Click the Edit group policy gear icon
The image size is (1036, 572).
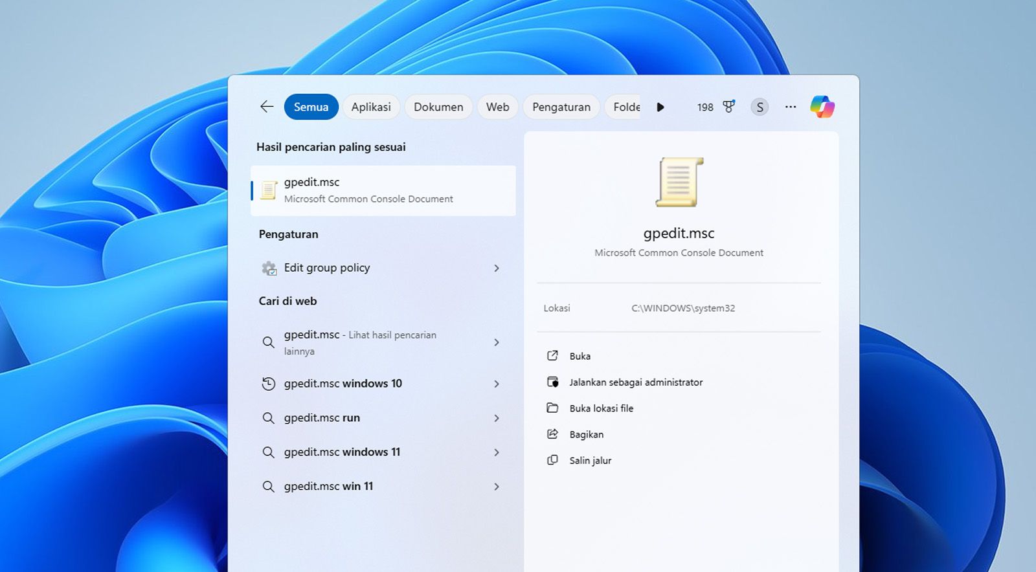269,268
